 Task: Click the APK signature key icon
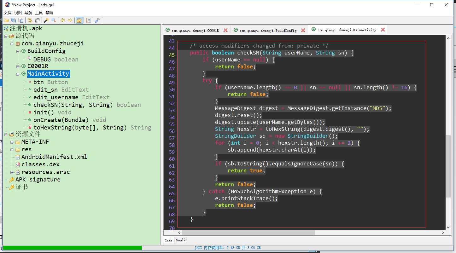[12, 180]
